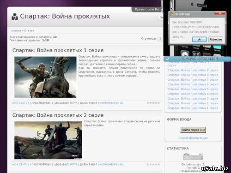Viewport: 231px width, 173px height.
Task: Open sidebar link Война проклятых 6 серия
Action: pos(193,84)
